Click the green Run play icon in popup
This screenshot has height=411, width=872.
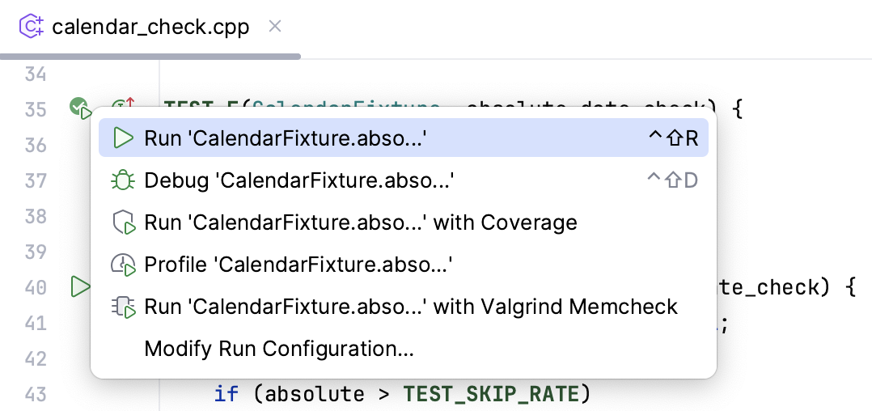point(123,138)
